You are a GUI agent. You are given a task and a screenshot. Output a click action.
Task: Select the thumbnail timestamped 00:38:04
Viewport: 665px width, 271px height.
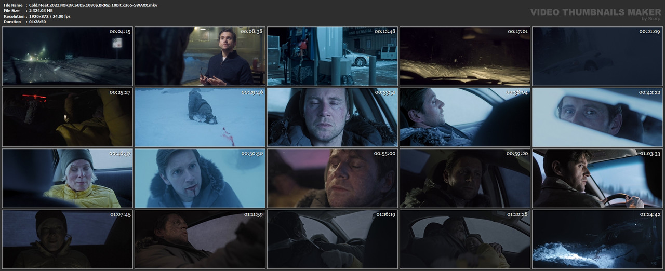click(465, 117)
